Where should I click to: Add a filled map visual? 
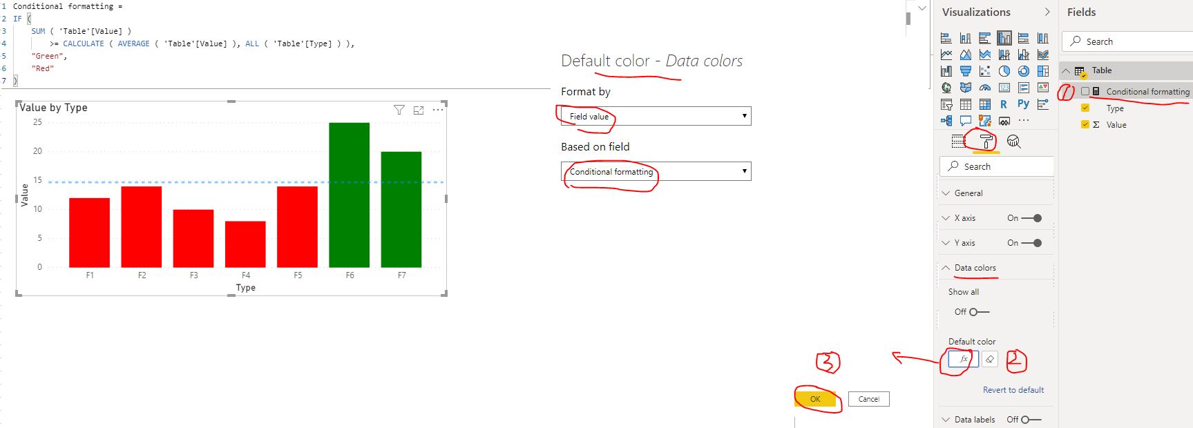point(966,88)
